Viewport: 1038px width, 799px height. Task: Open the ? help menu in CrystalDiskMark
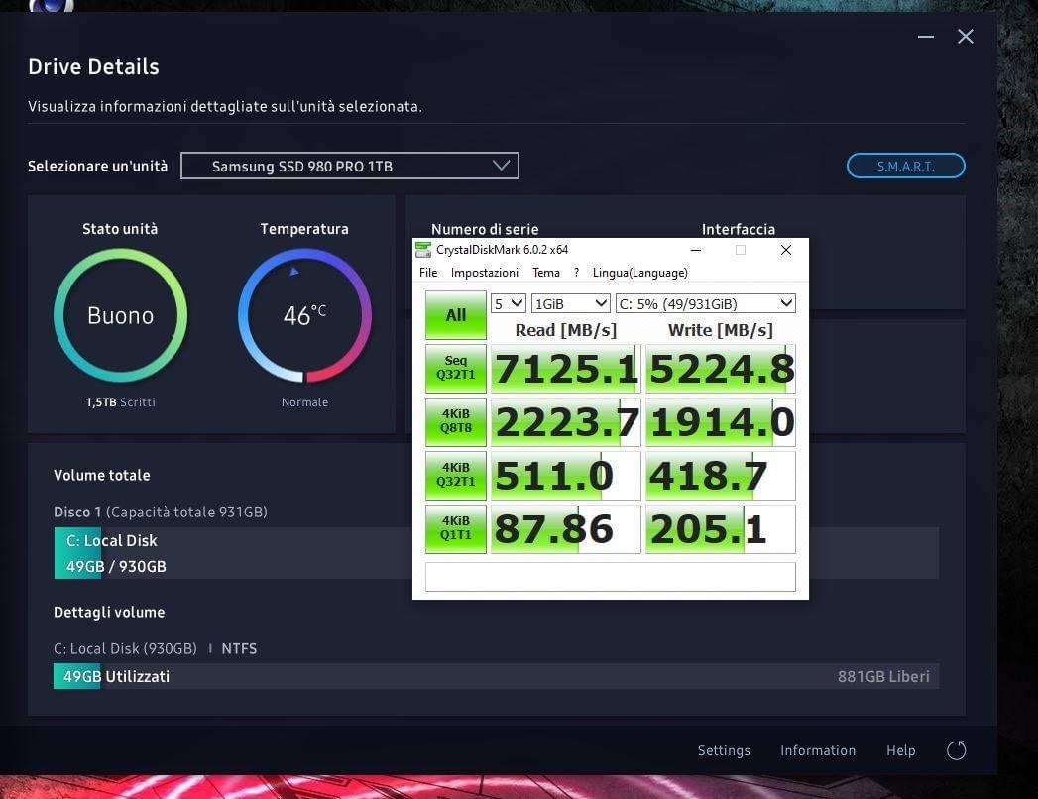pos(577,272)
